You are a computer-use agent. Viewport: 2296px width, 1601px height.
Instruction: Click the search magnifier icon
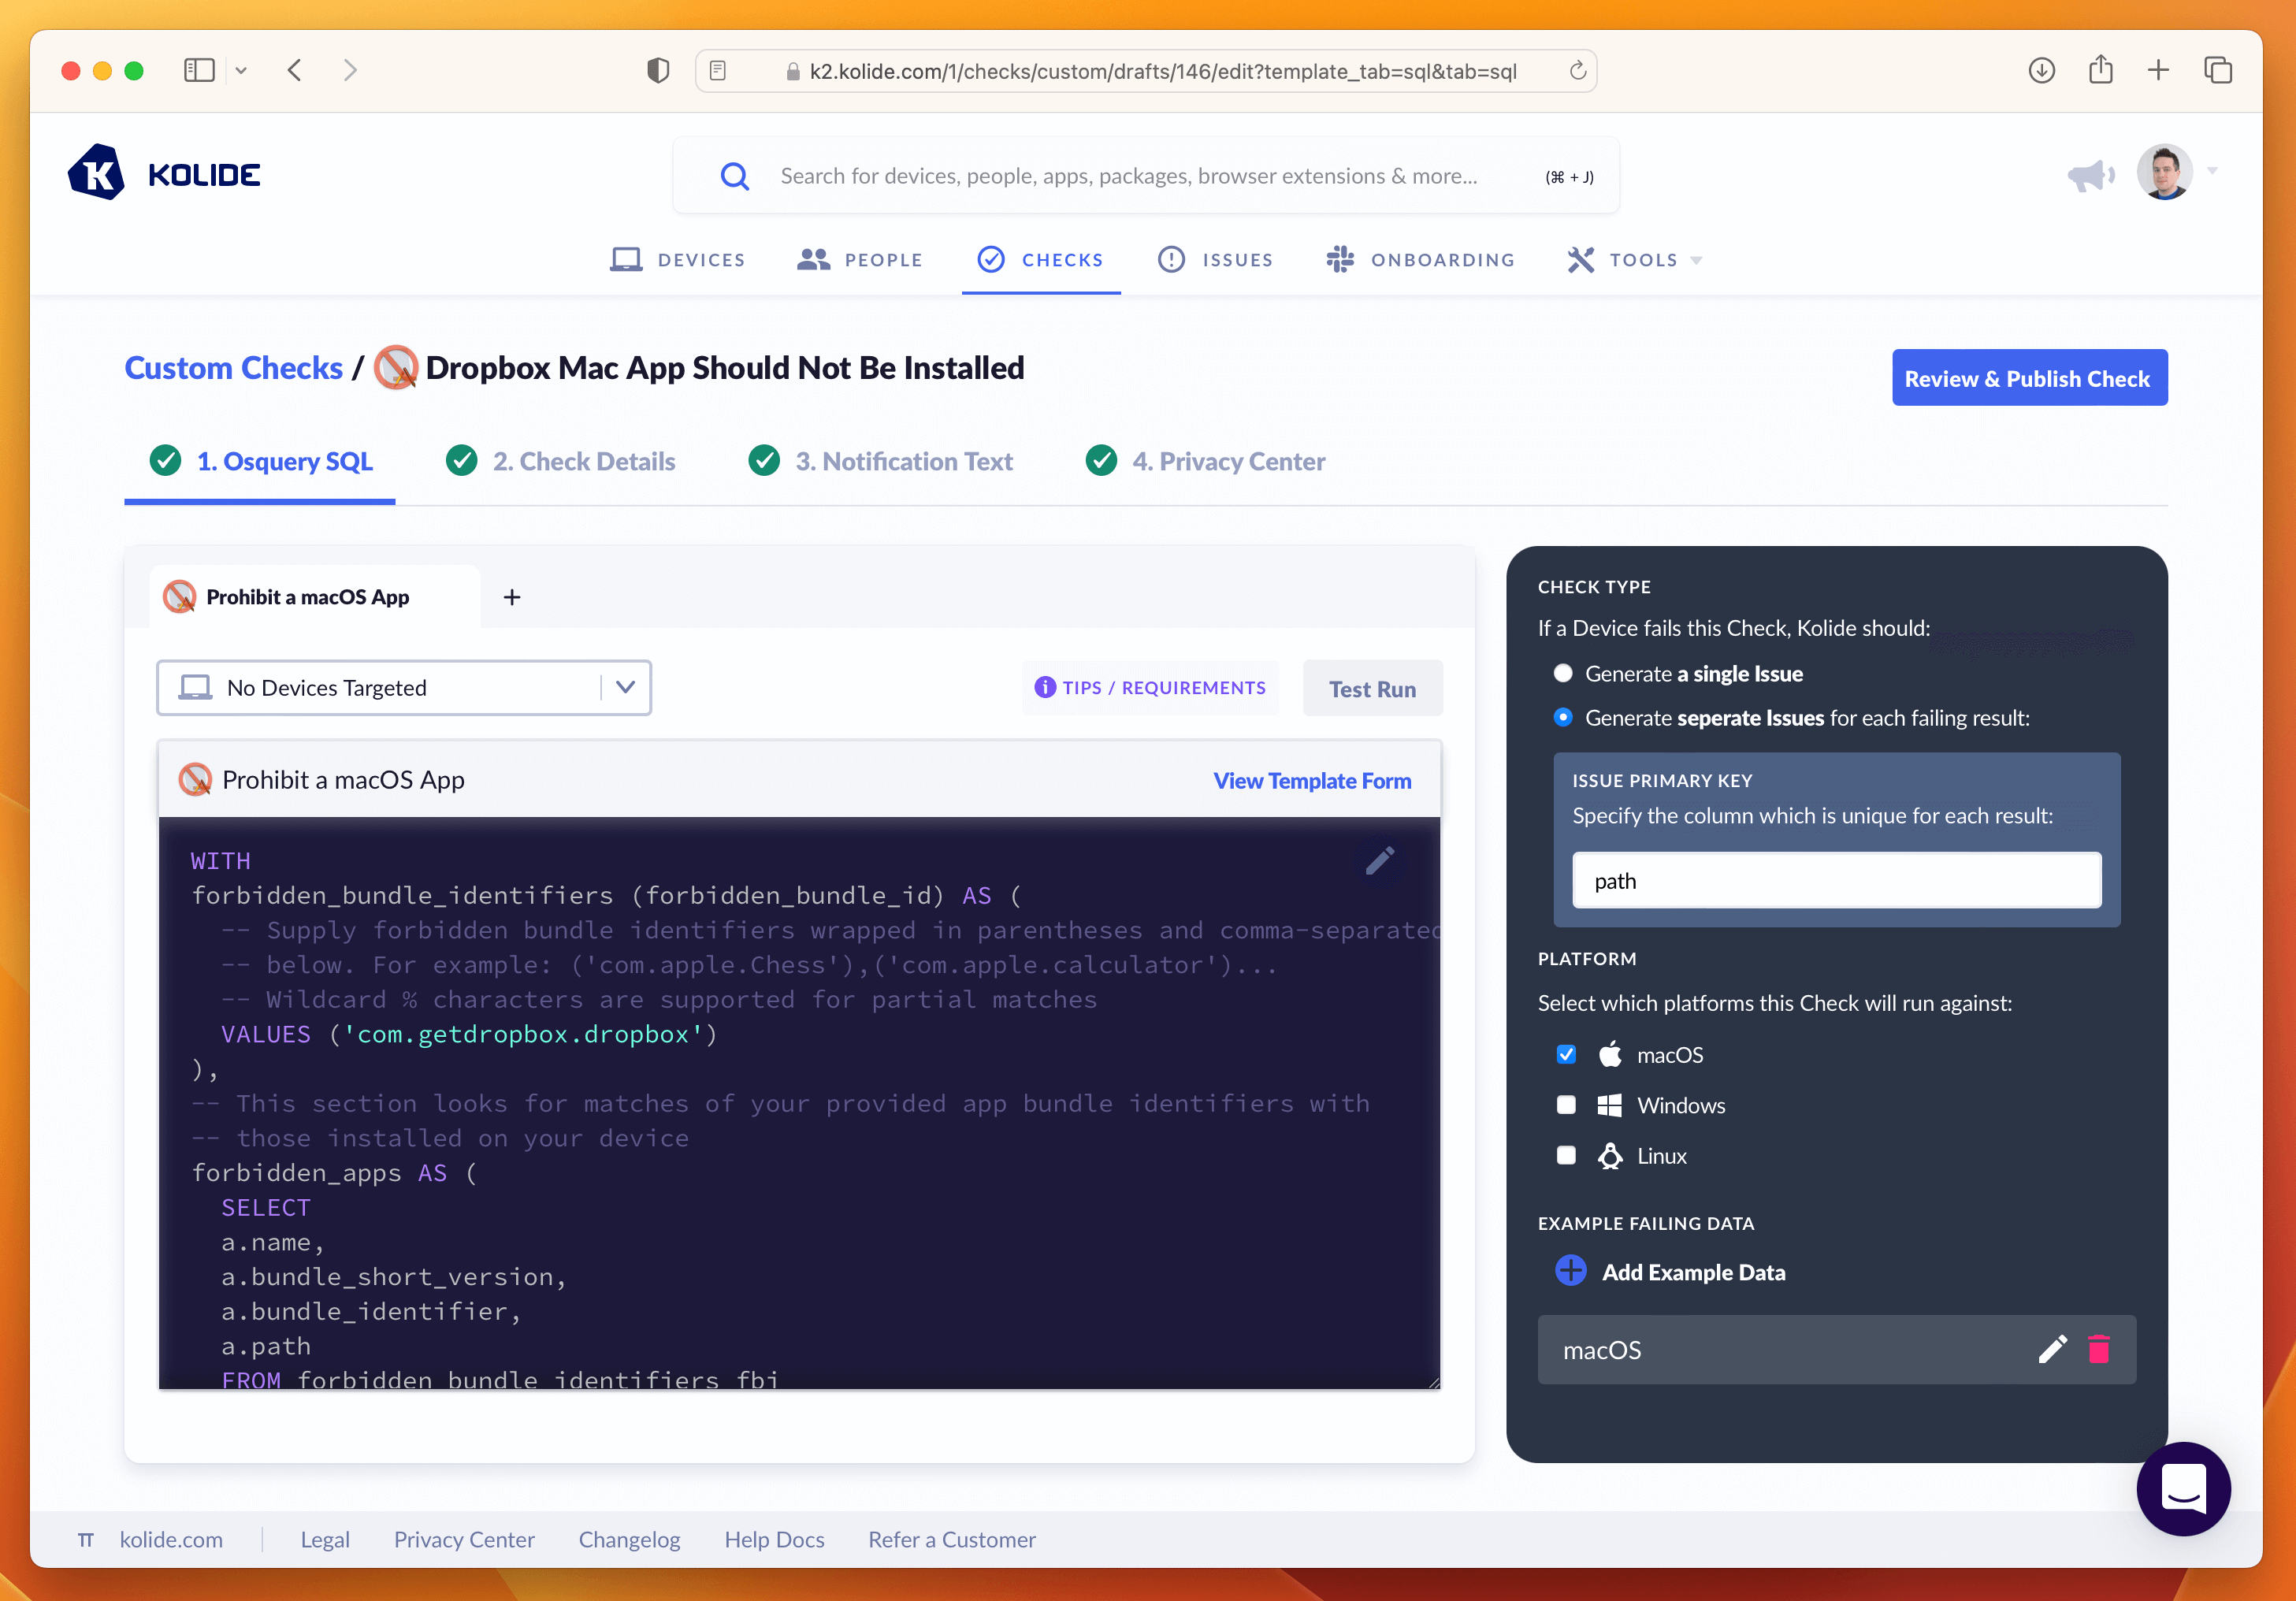tap(735, 176)
